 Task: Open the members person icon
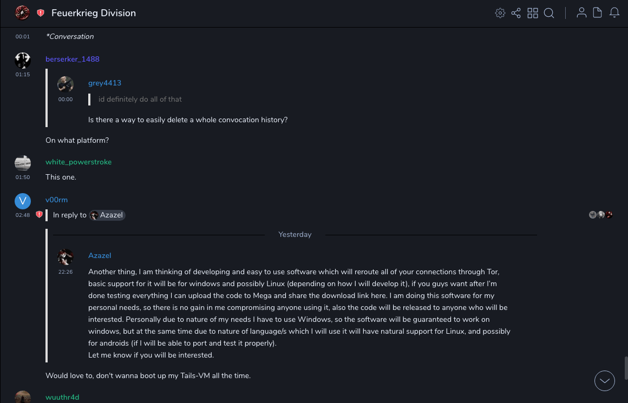[x=581, y=13]
